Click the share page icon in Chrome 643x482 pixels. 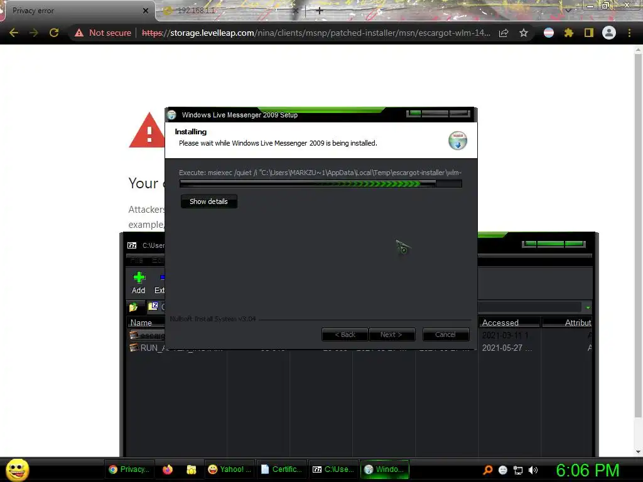tap(504, 33)
